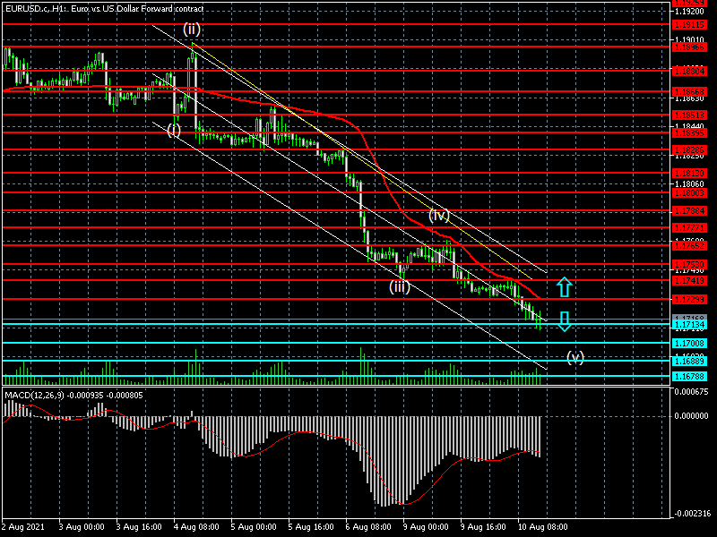Click the red 1.18966 price label
This screenshot has height=537, width=717.
[x=688, y=47]
